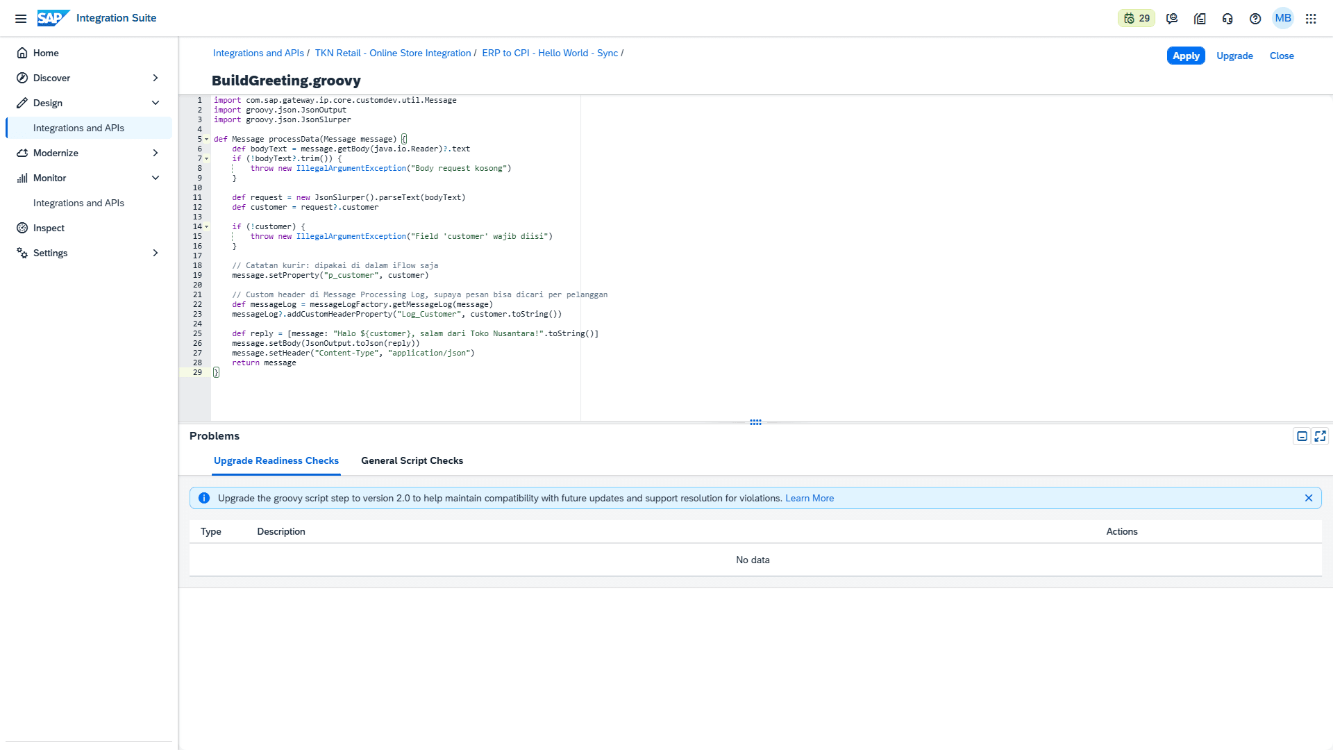Click the Type column header
This screenshot has height=750, width=1333.
coord(211,531)
